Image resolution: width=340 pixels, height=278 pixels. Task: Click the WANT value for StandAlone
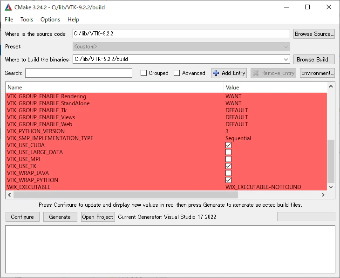(233, 103)
